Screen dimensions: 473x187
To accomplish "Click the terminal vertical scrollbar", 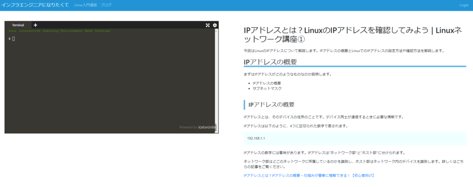I will coord(217,81).
